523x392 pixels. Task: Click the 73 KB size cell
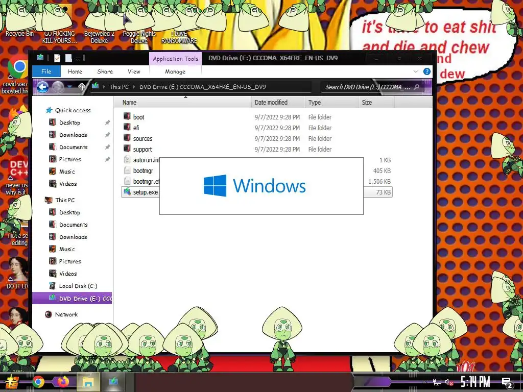click(383, 192)
